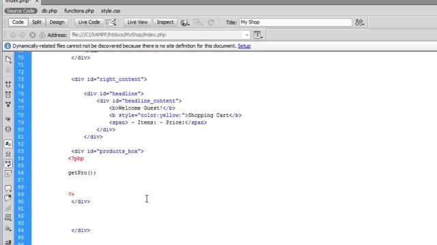Viewport: 437px width, 245px height.
Task: Click the div id="right_content" line
Action: point(109,79)
